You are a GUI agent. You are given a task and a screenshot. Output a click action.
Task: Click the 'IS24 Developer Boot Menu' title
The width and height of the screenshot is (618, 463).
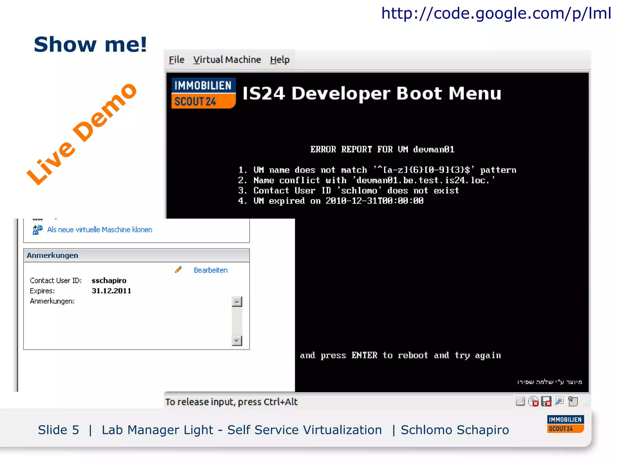[x=372, y=93]
